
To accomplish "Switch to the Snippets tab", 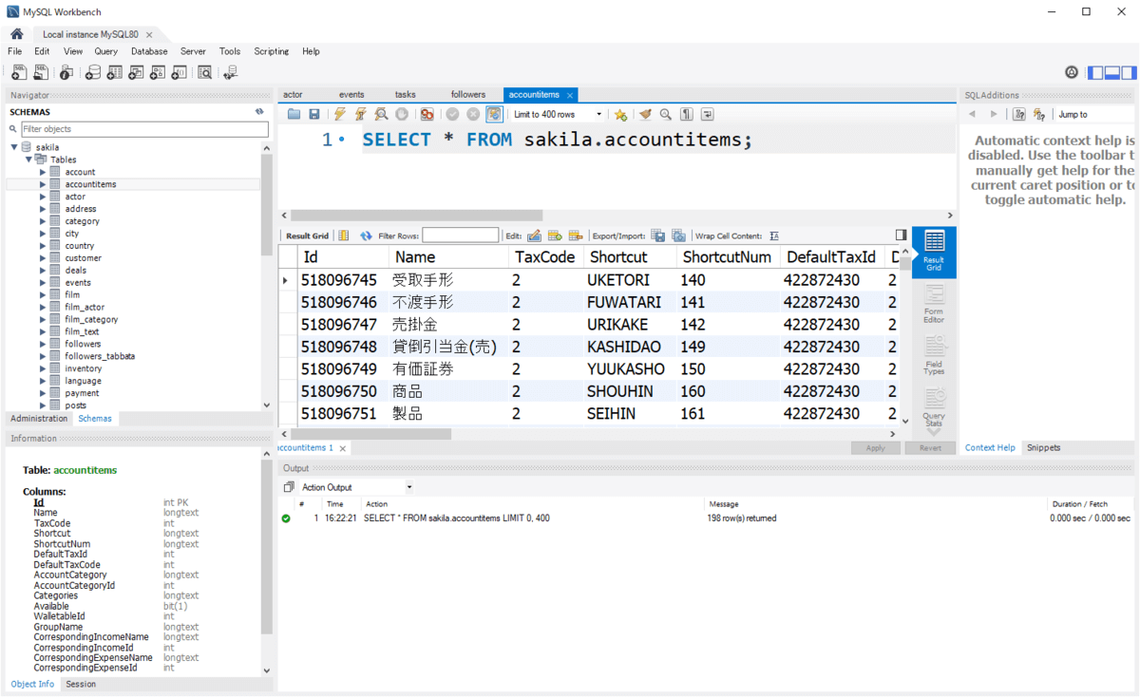I will [x=1043, y=447].
